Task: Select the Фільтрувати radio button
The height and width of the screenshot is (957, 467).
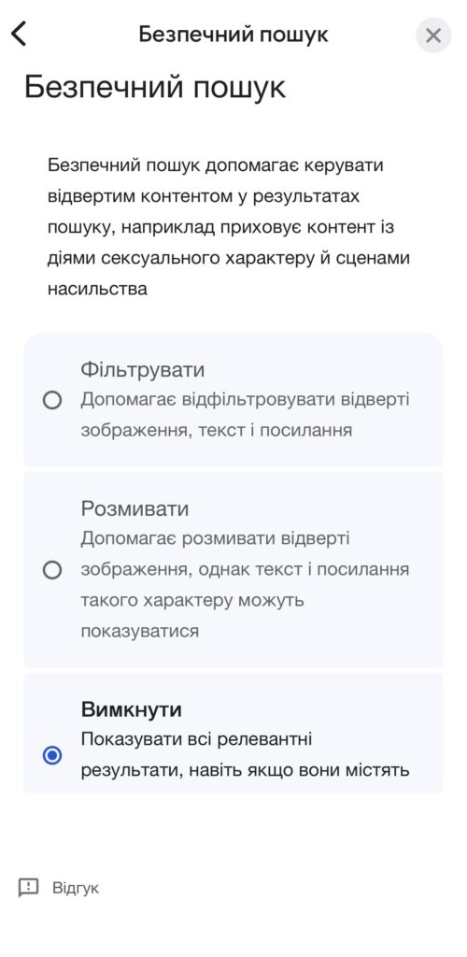Action: tap(52, 400)
